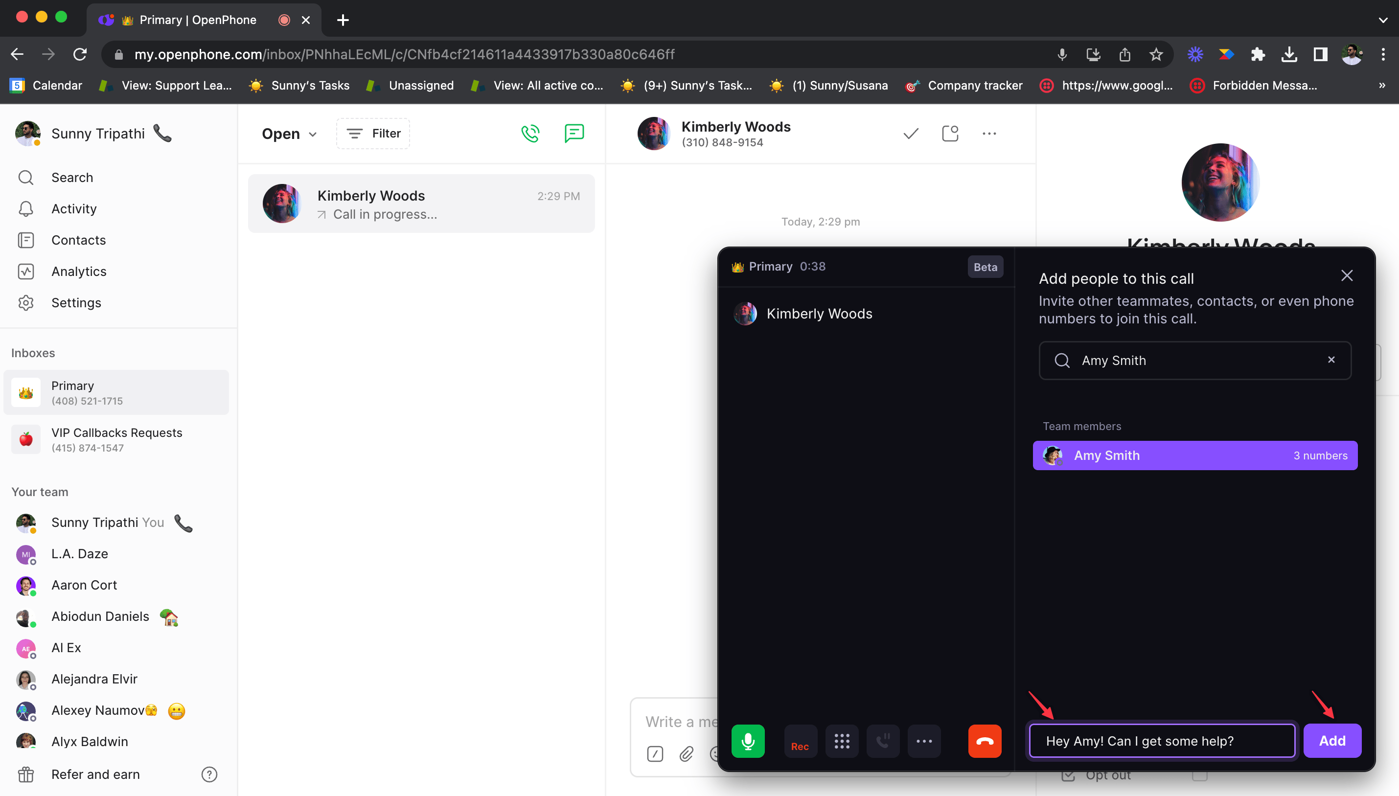Click the call icon in top toolbar
Screen dimensions: 1399x796
coord(531,134)
